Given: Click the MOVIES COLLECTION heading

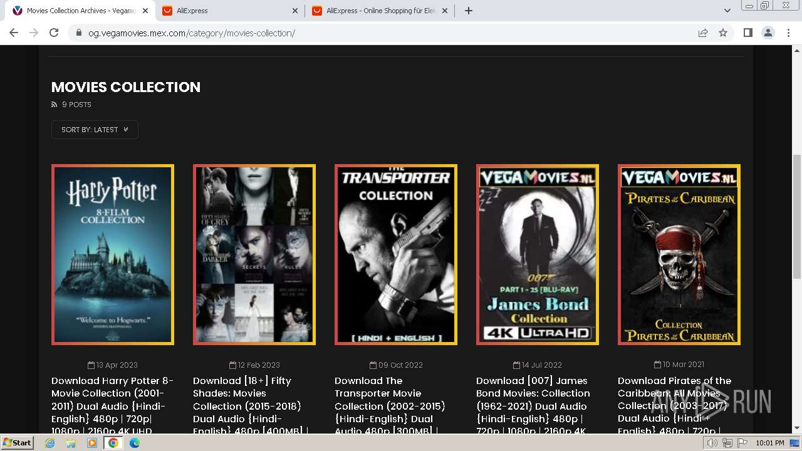Looking at the screenshot, I should click(x=126, y=87).
